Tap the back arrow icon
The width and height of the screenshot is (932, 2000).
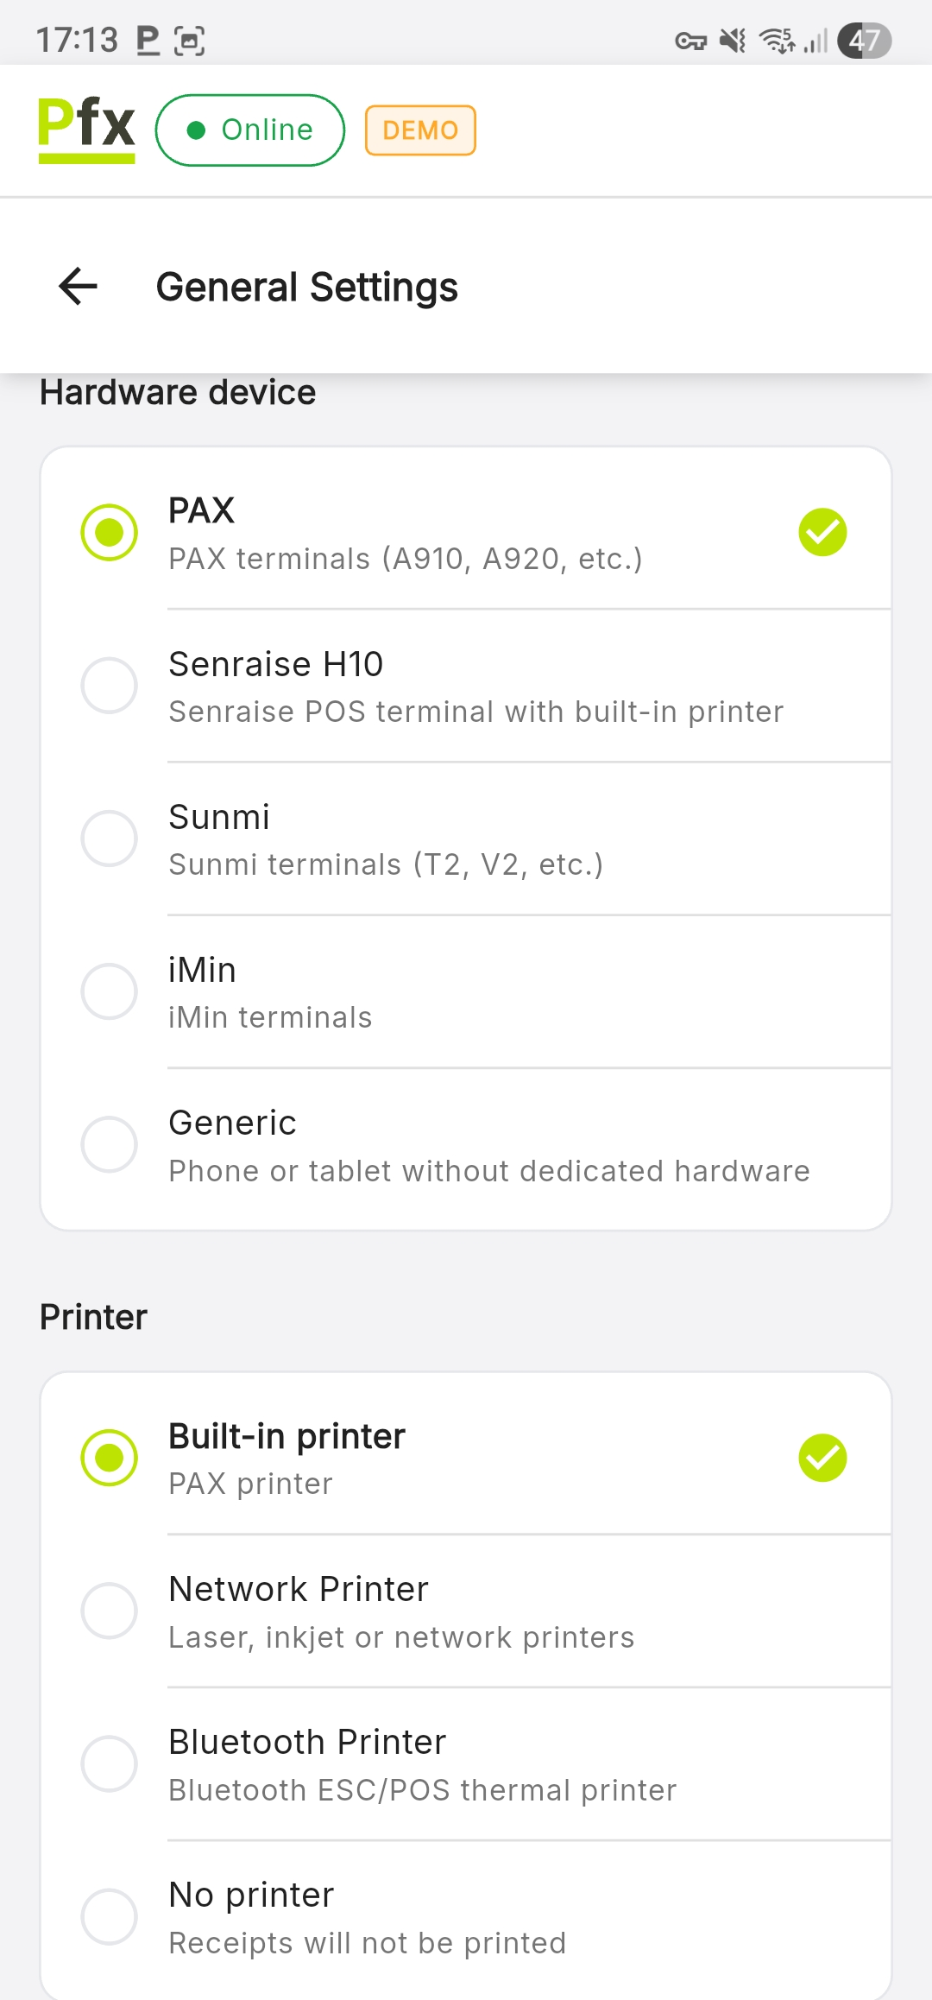(79, 287)
